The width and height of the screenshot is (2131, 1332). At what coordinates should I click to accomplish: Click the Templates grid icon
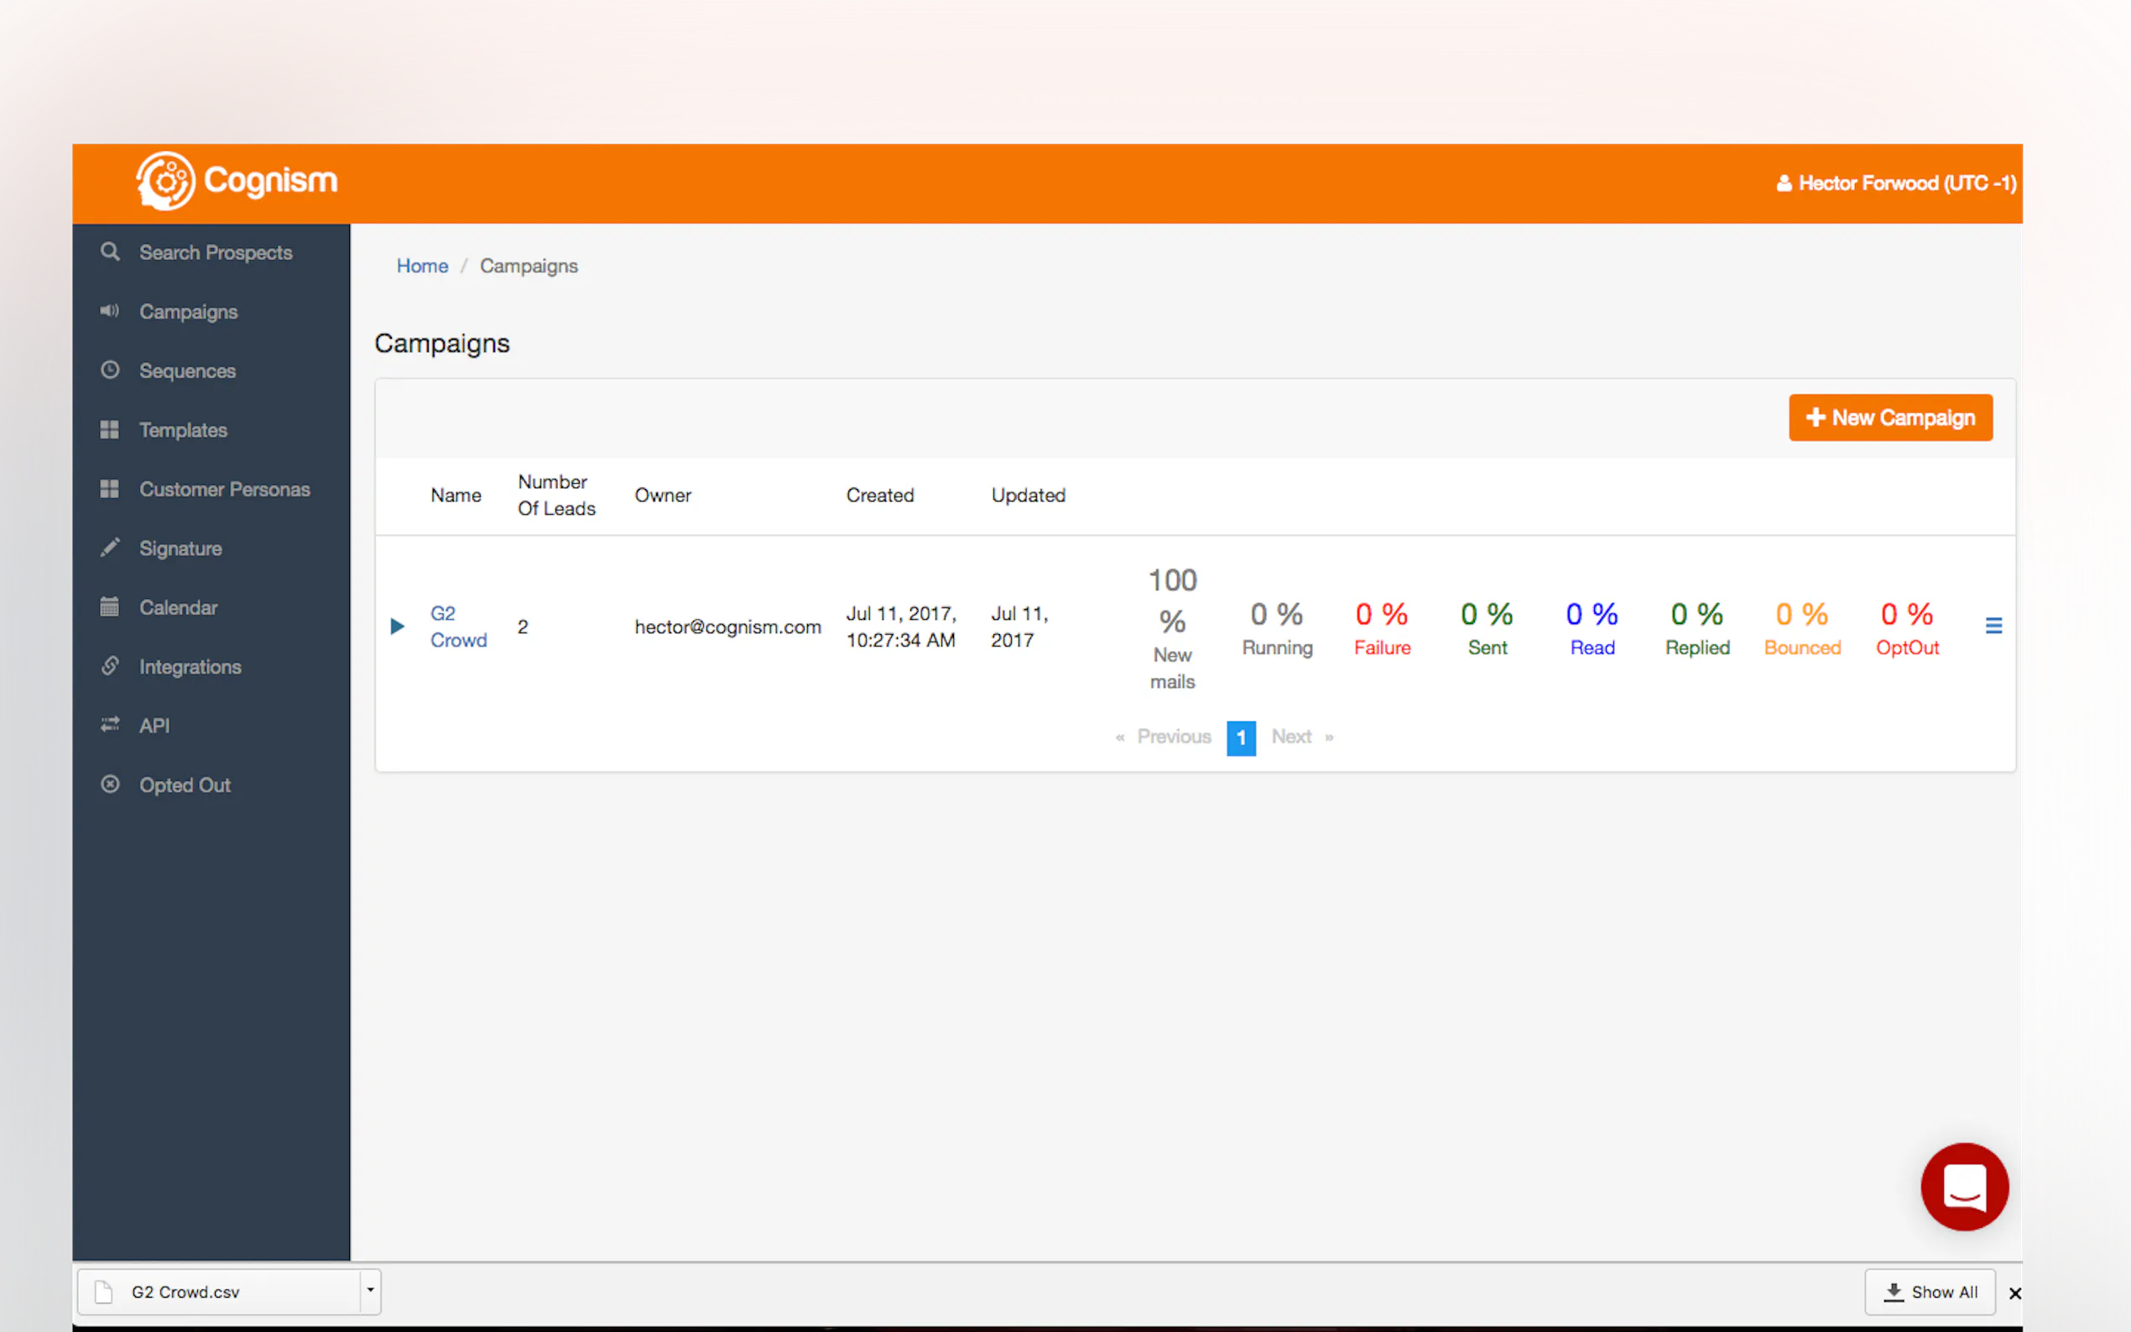tap(109, 430)
